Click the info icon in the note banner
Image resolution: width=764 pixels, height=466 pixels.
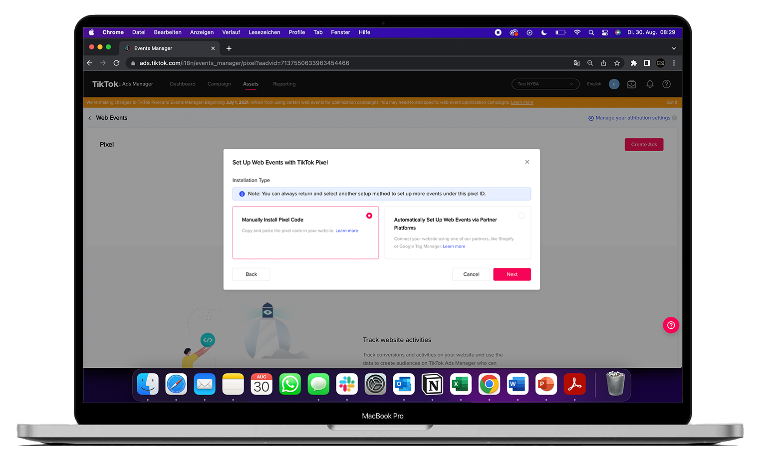point(242,194)
